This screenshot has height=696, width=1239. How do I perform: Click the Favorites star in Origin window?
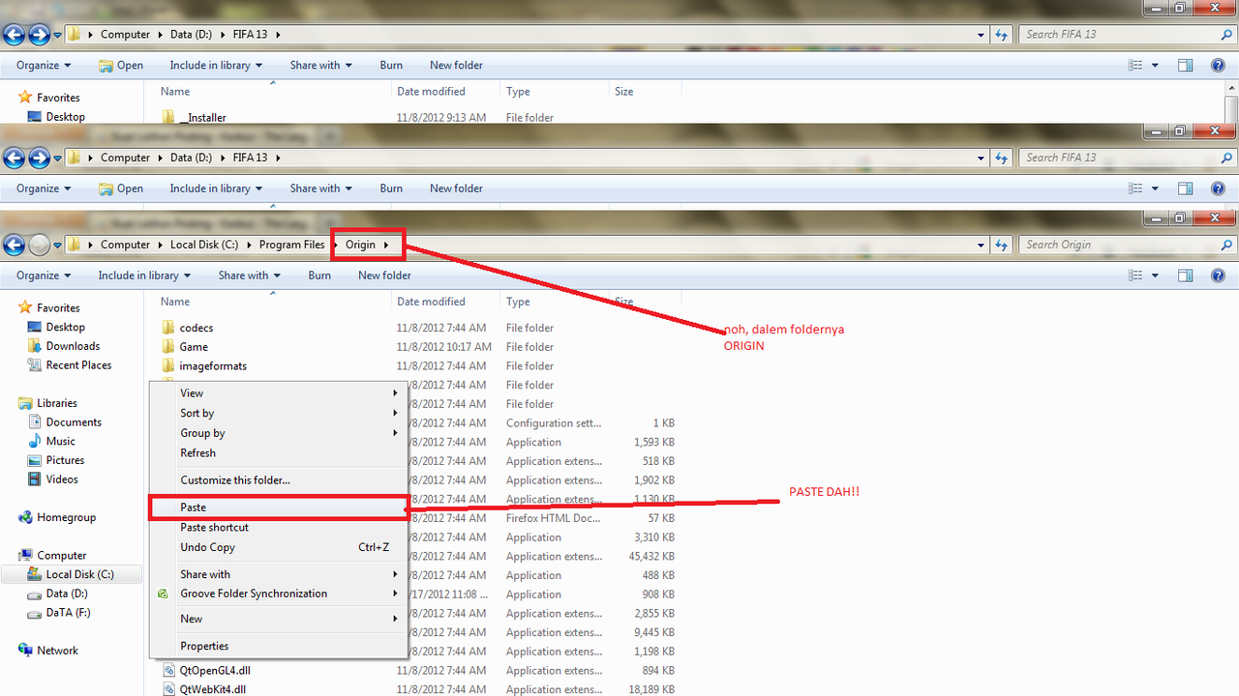tap(25, 308)
